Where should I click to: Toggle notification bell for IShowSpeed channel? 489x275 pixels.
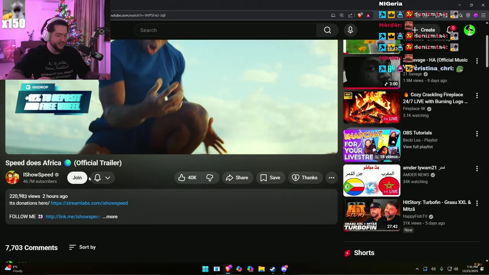pos(97,178)
